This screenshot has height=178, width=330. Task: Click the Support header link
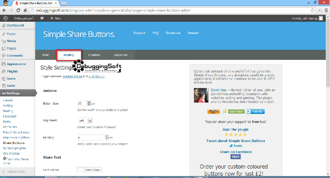point(139,33)
